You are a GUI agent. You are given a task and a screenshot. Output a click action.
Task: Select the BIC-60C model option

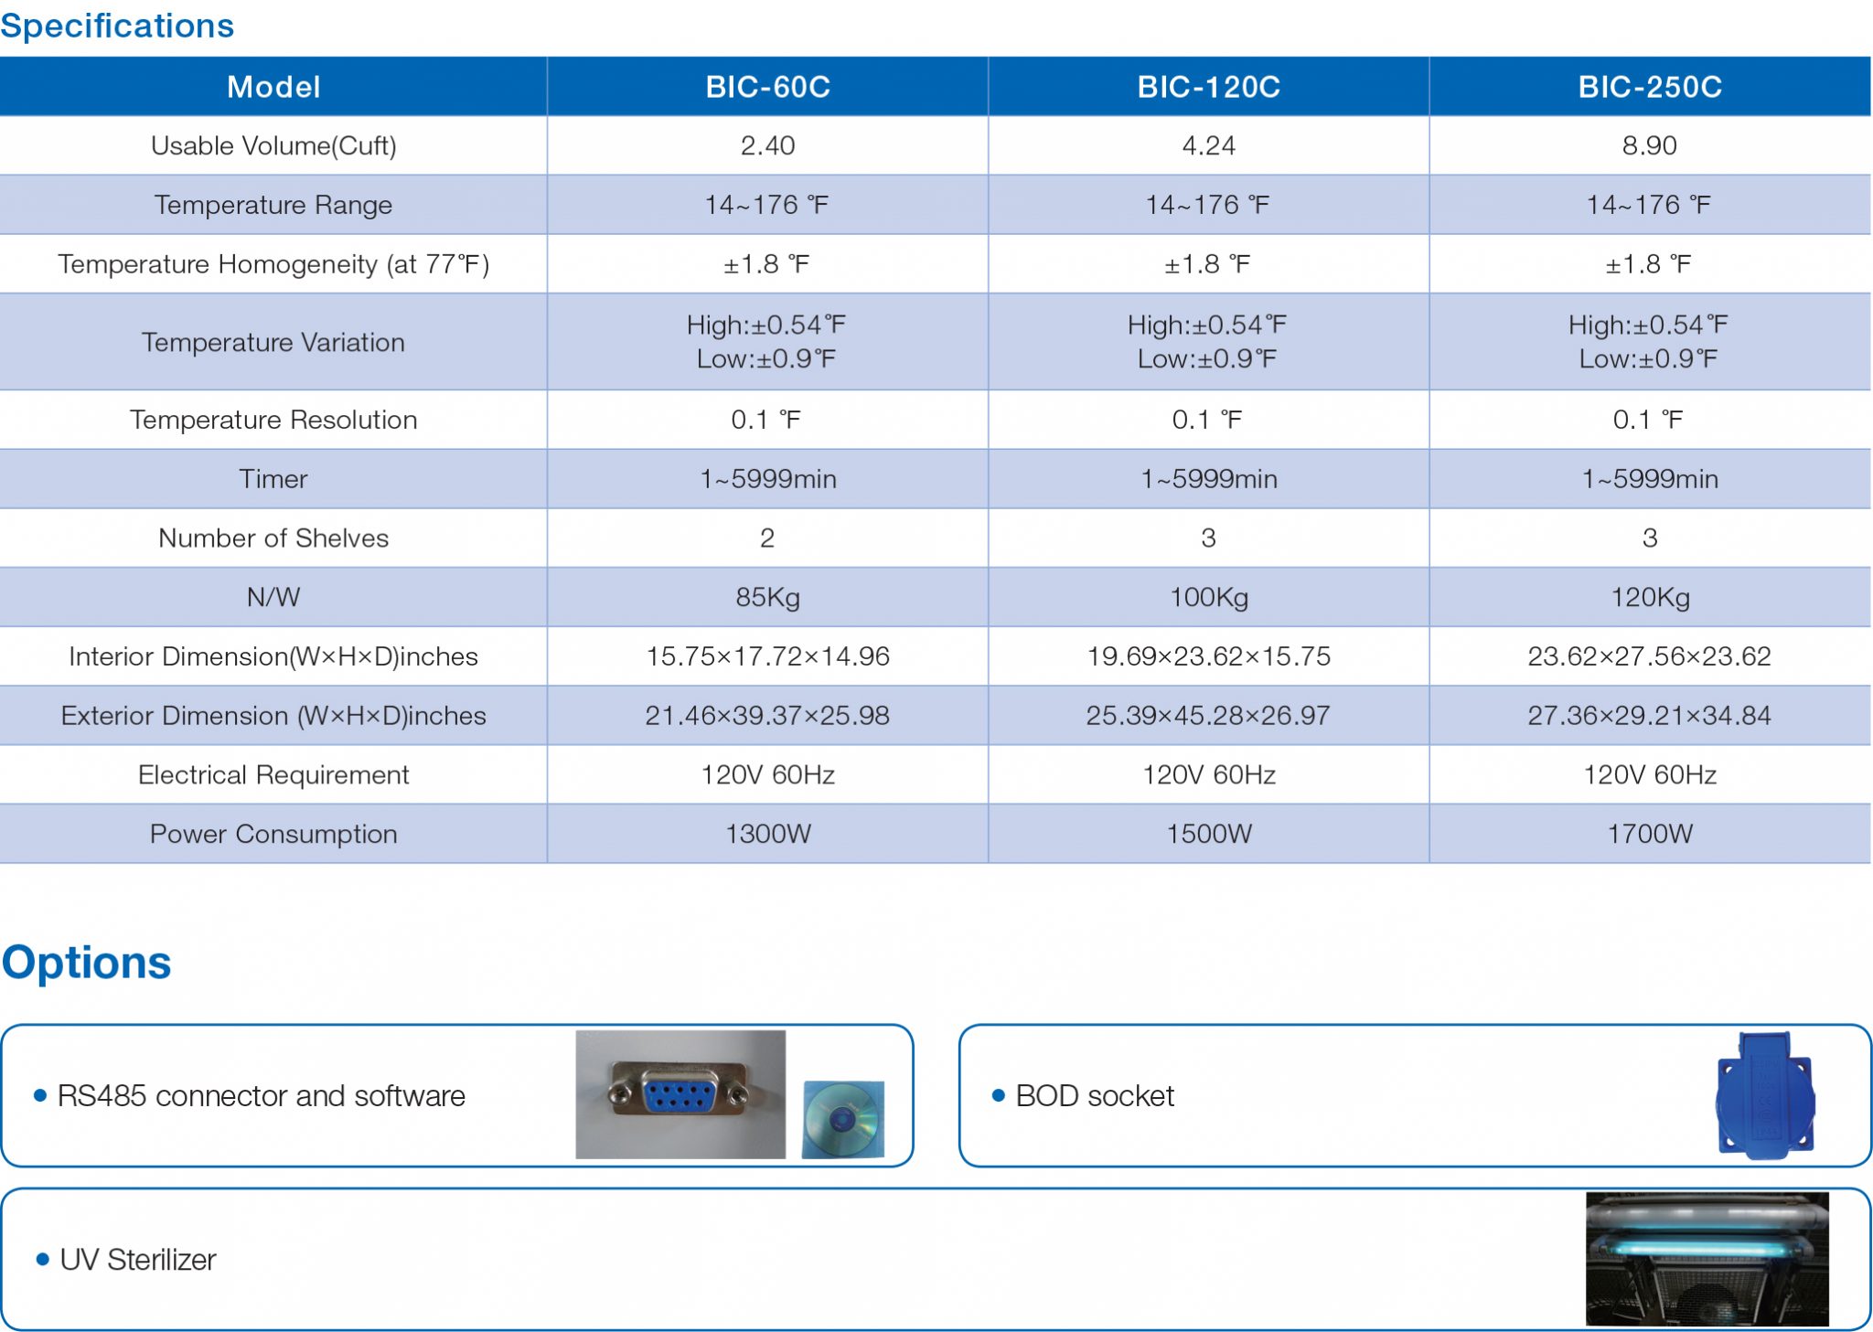click(x=766, y=86)
